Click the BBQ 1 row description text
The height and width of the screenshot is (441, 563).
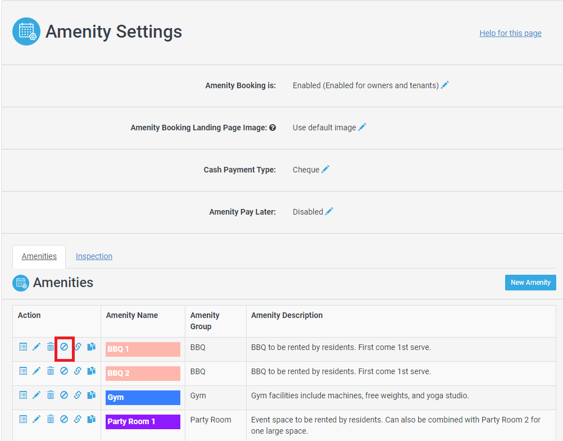tap(340, 347)
